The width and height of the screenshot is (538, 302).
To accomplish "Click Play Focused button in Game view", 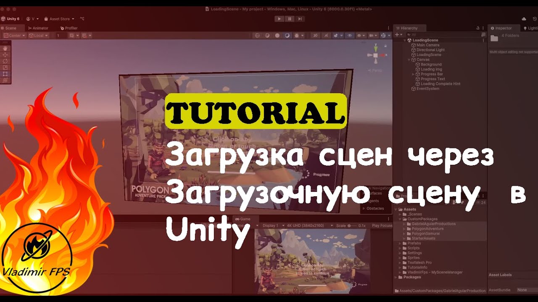I will click(382, 226).
